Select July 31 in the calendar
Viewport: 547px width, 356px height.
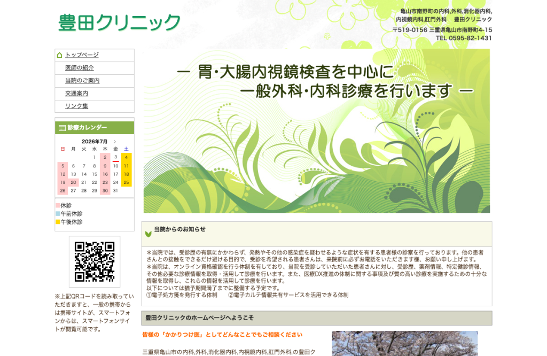(x=116, y=191)
